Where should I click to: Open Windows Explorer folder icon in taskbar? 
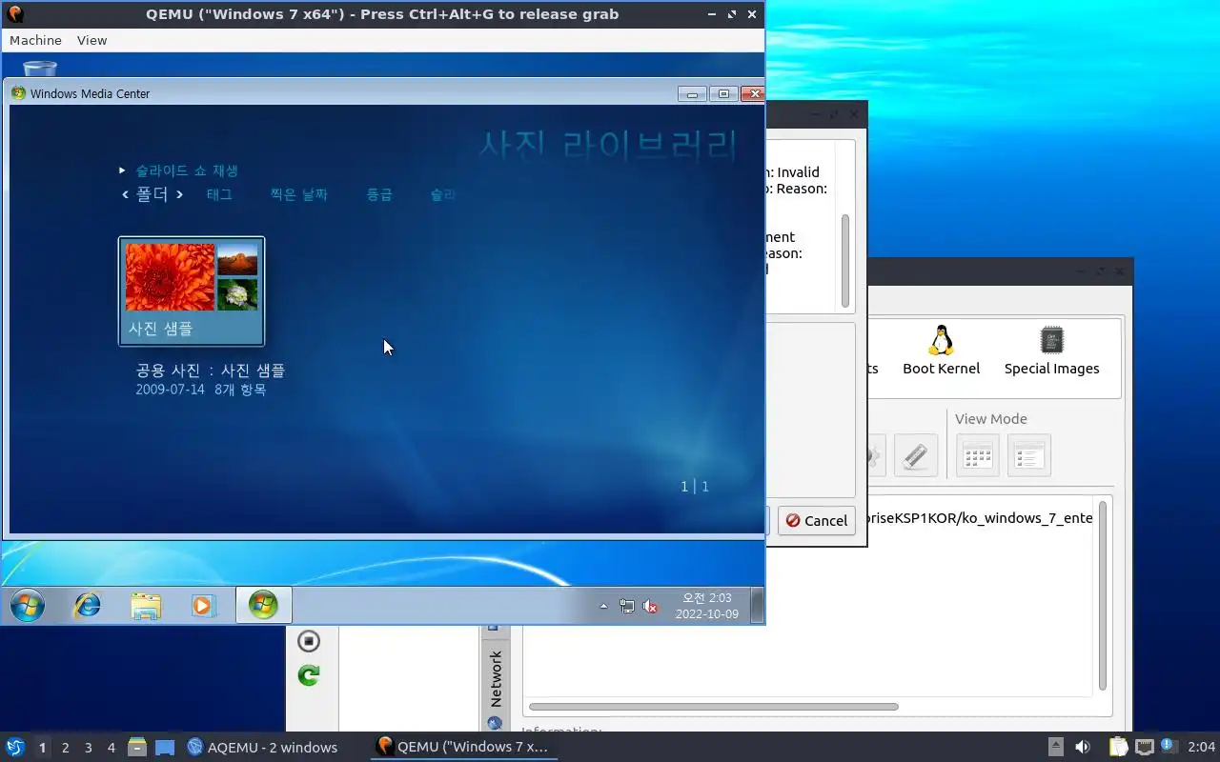coord(146,606)
